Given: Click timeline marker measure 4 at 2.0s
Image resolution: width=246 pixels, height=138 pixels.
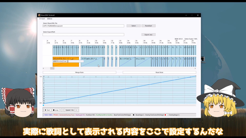Looking at the screenshot, I should tap(48, 42).
